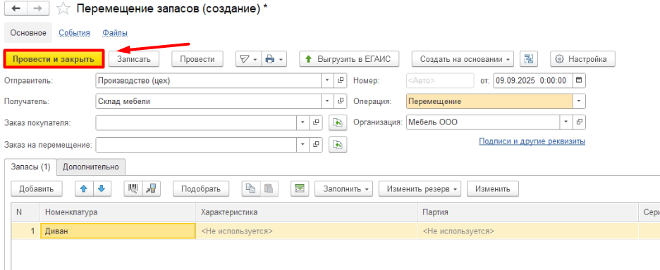660x270 pixels.
Task: Open the Изменить резерв dropdown menu
Action: pyautogui.click(x=420, y=188)
